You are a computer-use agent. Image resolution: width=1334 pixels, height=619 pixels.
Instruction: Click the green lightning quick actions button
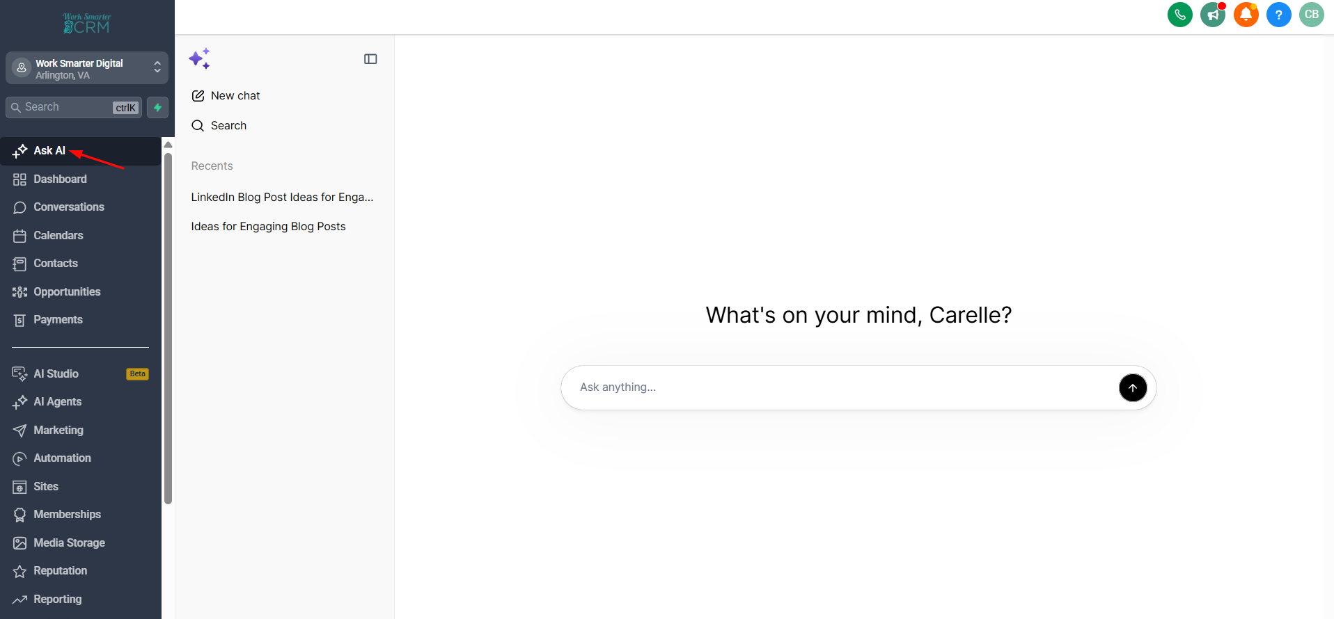coord(158,107)
